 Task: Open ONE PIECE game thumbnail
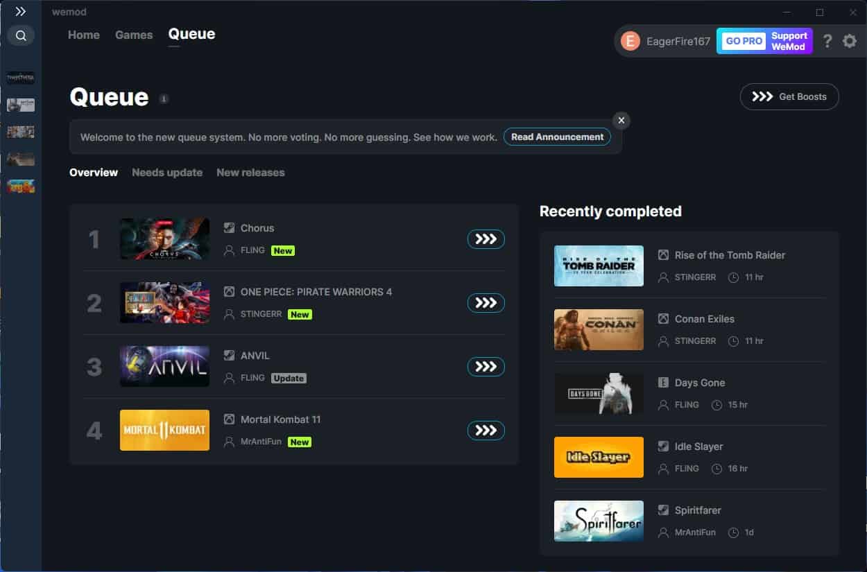coord(164,303)
